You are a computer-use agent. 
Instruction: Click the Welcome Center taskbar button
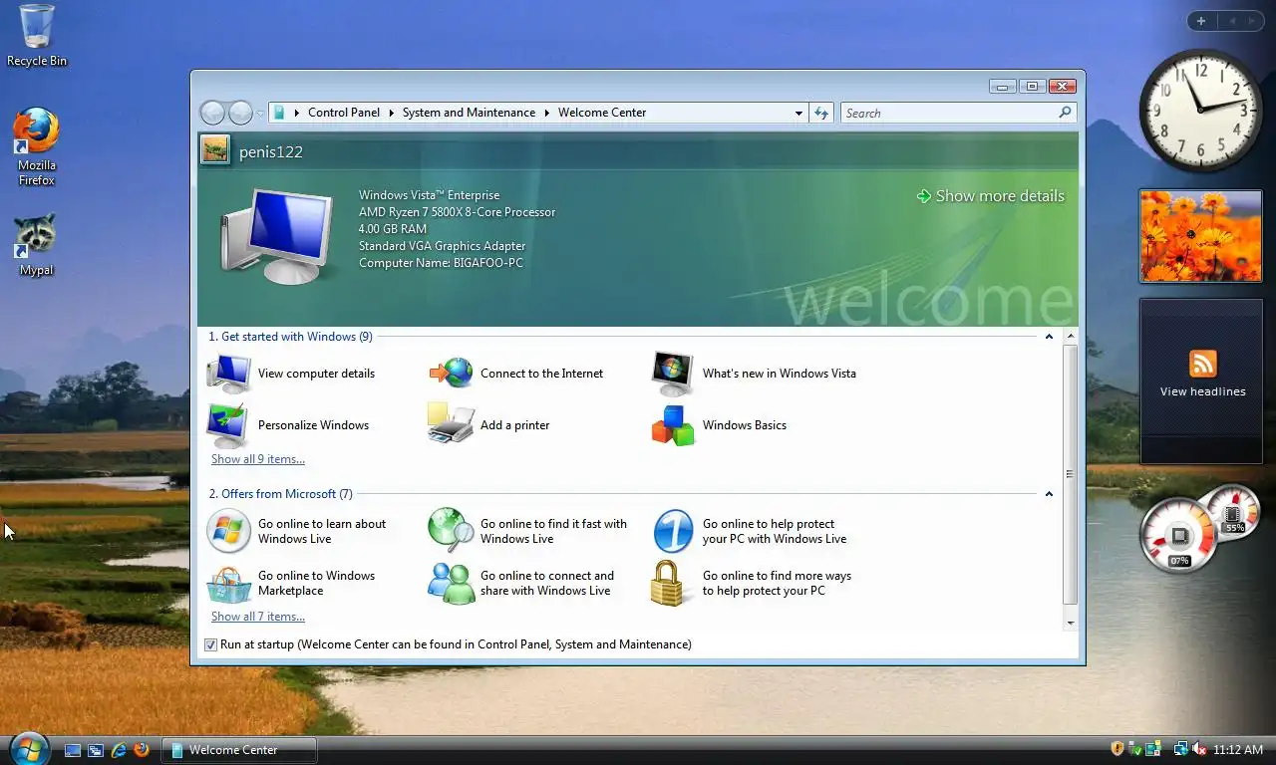click(x=239, y=750)
